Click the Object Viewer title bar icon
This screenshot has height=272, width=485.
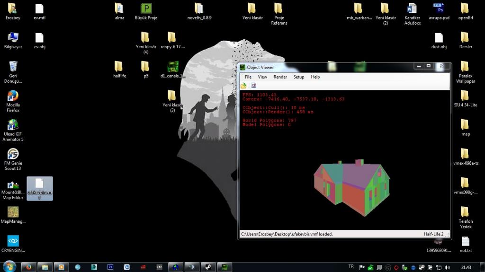242,67
